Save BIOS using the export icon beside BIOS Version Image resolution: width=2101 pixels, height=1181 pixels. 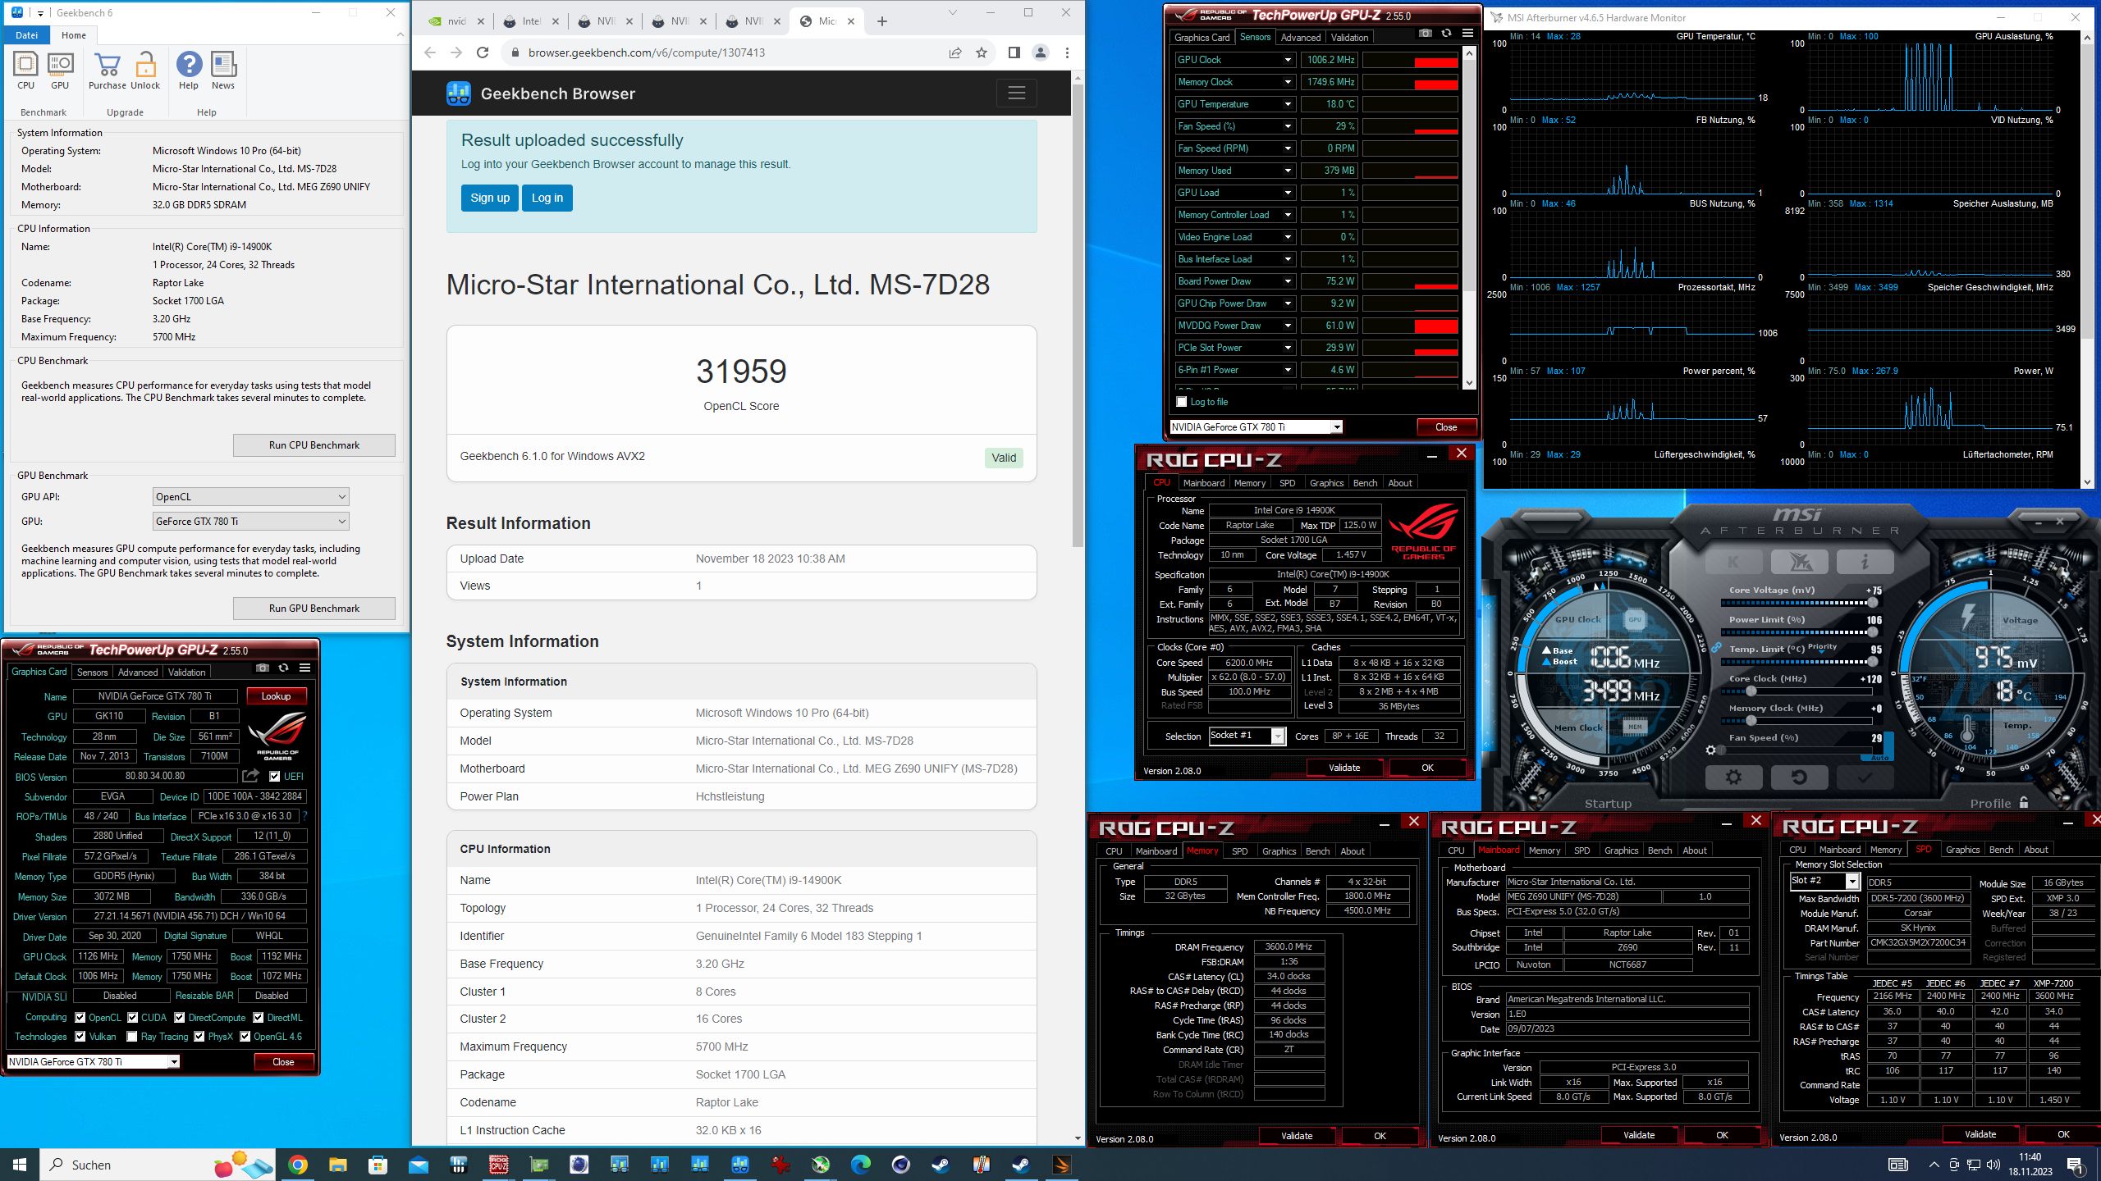[x=251, y=776]
